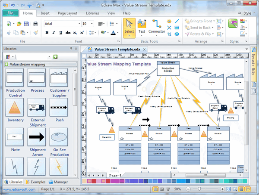Click the zoom slider handle
The image size is (259, 195).
pyautogui.click(x=199, y=189)
